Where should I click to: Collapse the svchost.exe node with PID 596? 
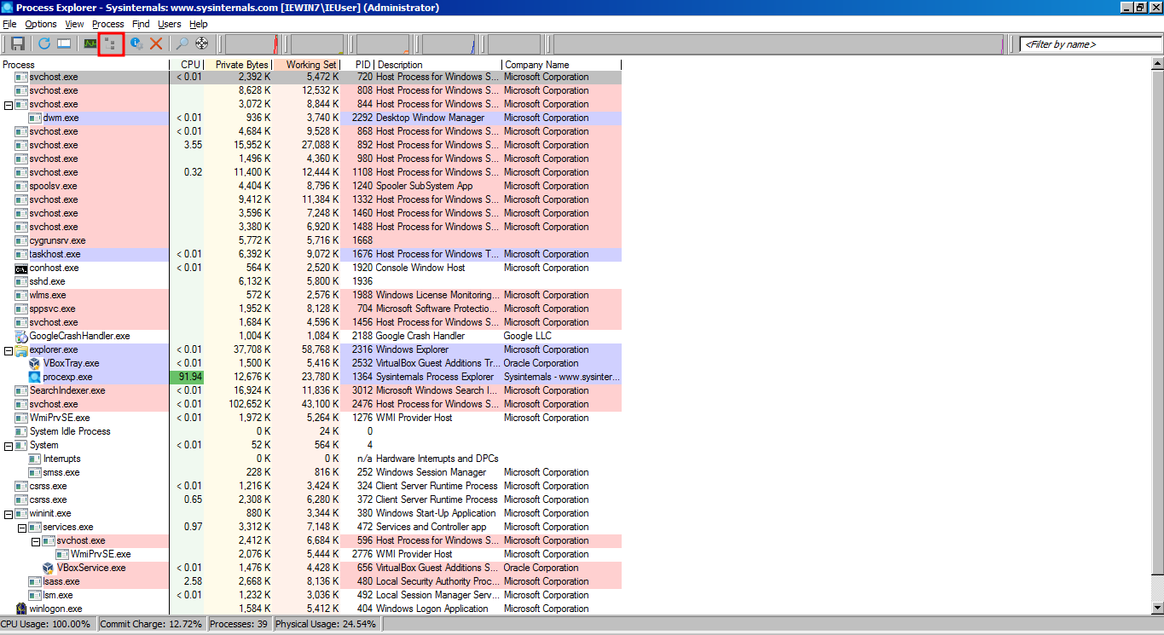coord(36,541)
